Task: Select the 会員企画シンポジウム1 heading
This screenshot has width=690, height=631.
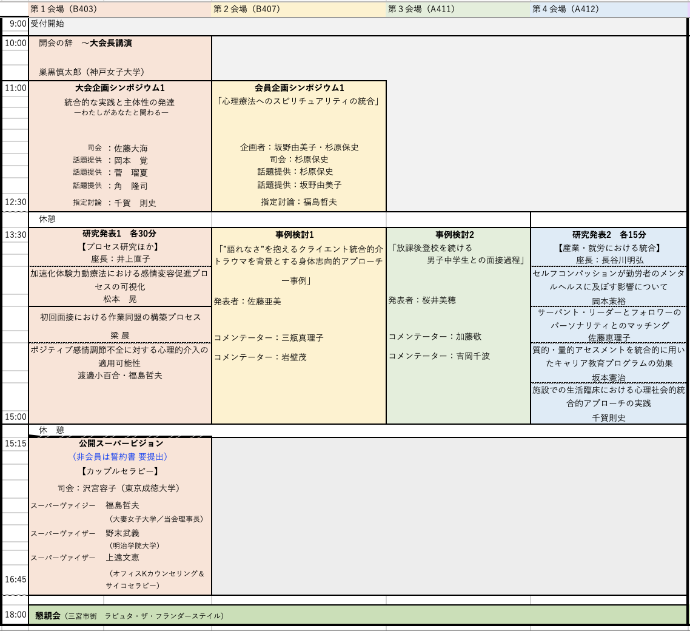Action: pos(299,88)
